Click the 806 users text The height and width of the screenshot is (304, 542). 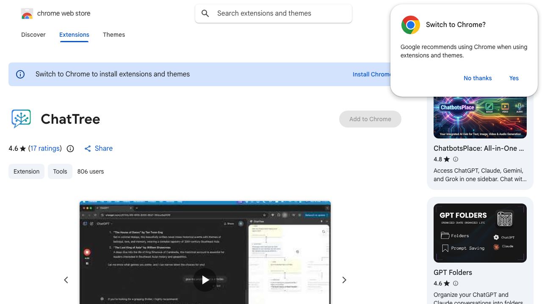click(x=91, y=171)
